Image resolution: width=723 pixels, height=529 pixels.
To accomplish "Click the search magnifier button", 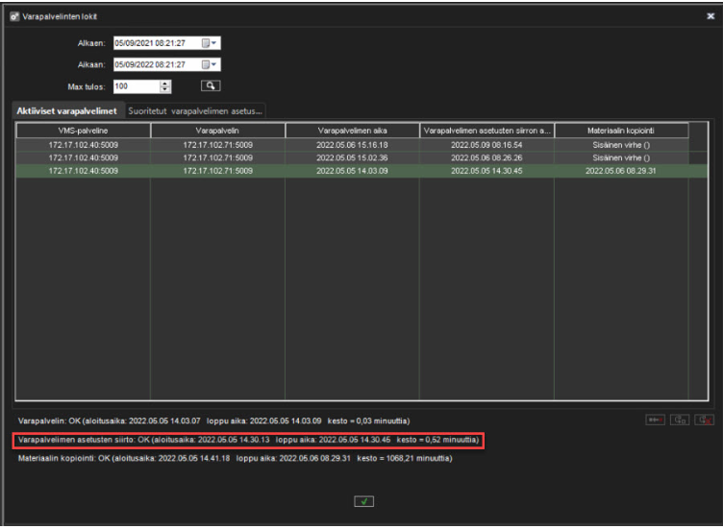I will [204, 85].
